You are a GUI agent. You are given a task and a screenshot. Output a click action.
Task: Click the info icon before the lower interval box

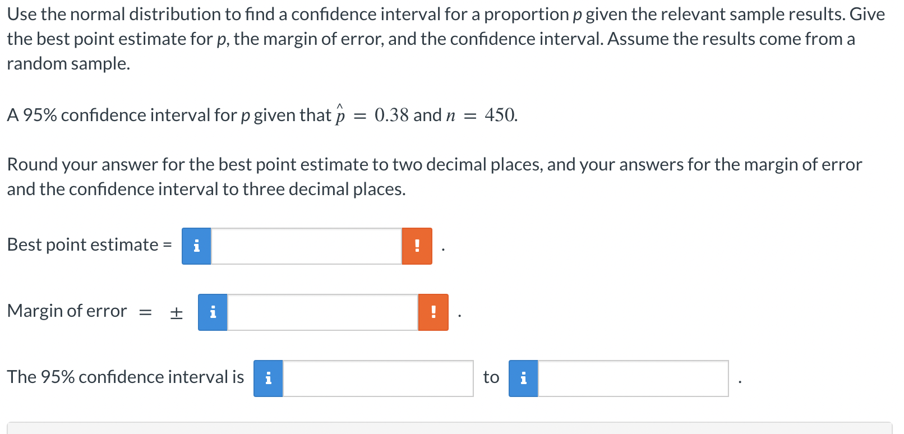coord(268,378)
